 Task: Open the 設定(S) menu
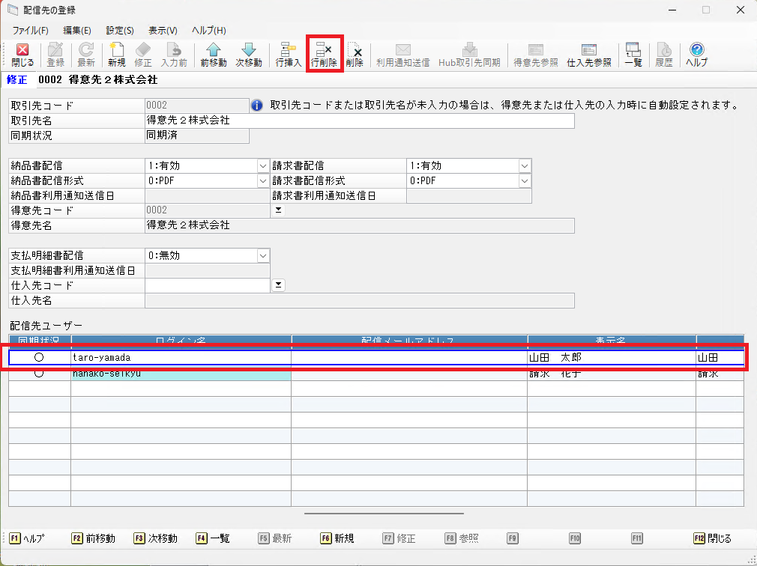click(119, 31)
